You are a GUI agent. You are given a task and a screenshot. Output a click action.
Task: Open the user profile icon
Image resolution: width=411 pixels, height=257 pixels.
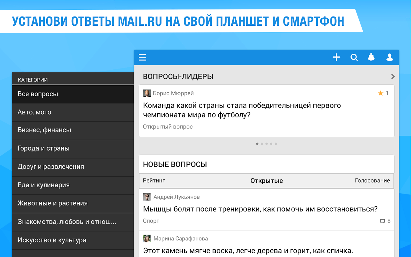coord(390,57)
